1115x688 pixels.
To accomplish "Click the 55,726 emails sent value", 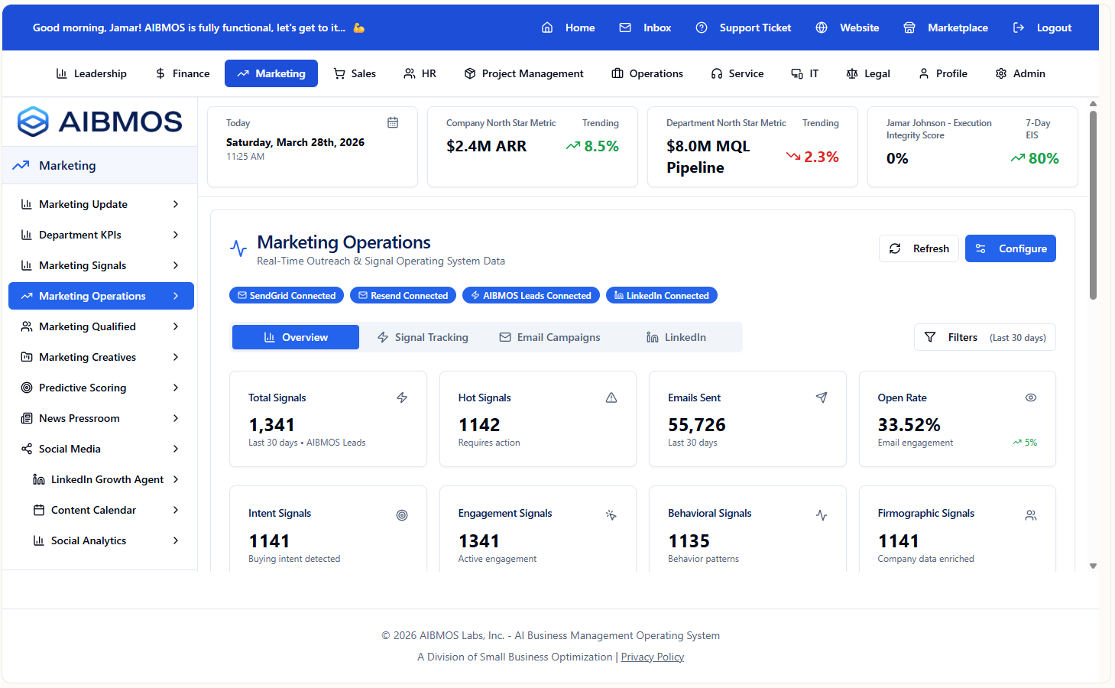I will pos(697,425).
